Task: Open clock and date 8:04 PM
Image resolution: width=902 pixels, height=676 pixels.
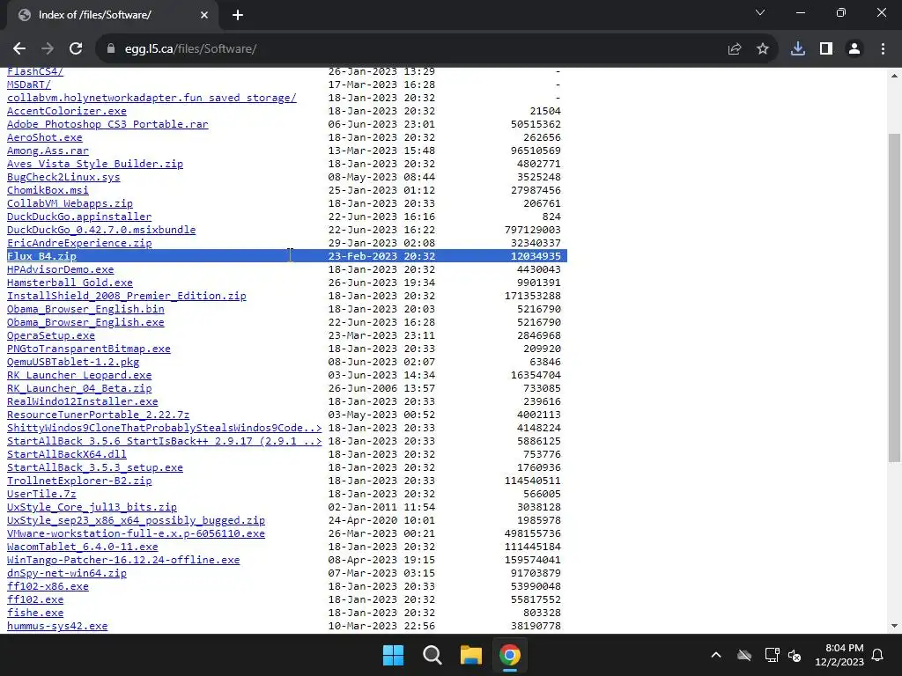Action: [x=839, y=655]
